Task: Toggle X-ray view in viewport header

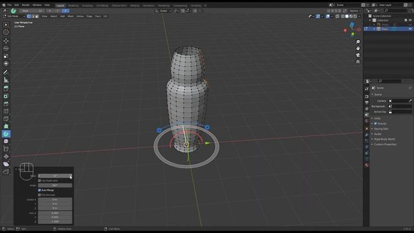Action: tap(338, 16)
